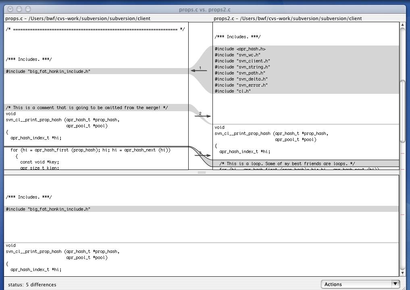This screenshot has width=410, height=290.
Task: Click the props2.c file path header
Action: [x=287, y=18]
